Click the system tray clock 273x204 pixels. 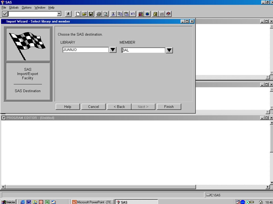269,202
